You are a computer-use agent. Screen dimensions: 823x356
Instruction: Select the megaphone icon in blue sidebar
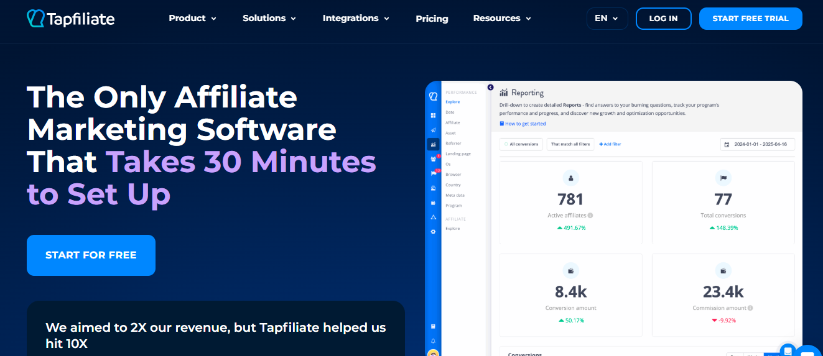[x=433, y=130]
